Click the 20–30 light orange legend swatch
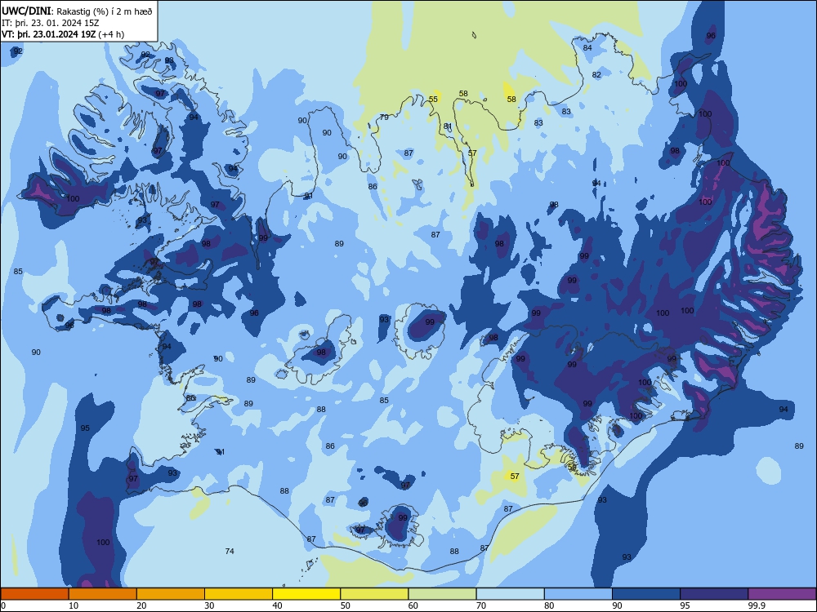Image resolution: width=817 pixels, height=612 pixels. tap(171, 594)
